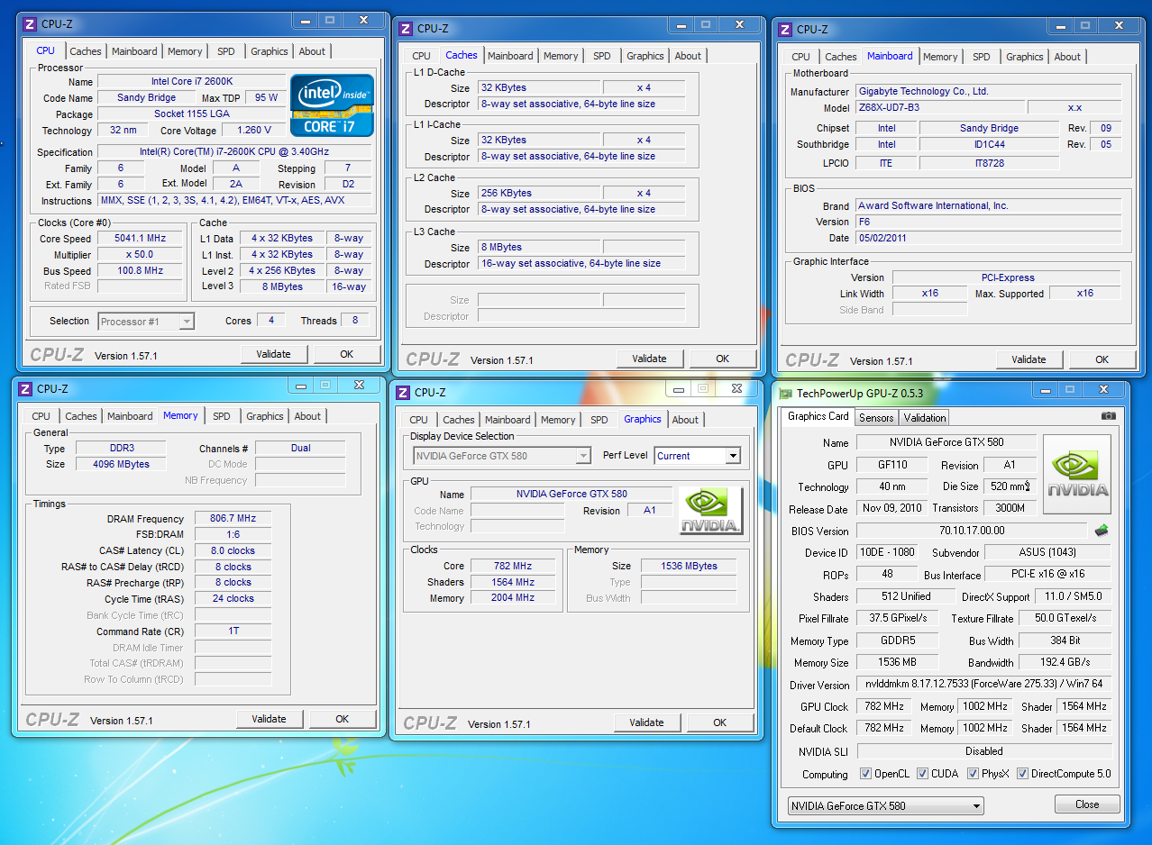
Task: Click the Shaders clock 1564 MHz in CPU-Z Graphics
Action: [x=512, y=582]
